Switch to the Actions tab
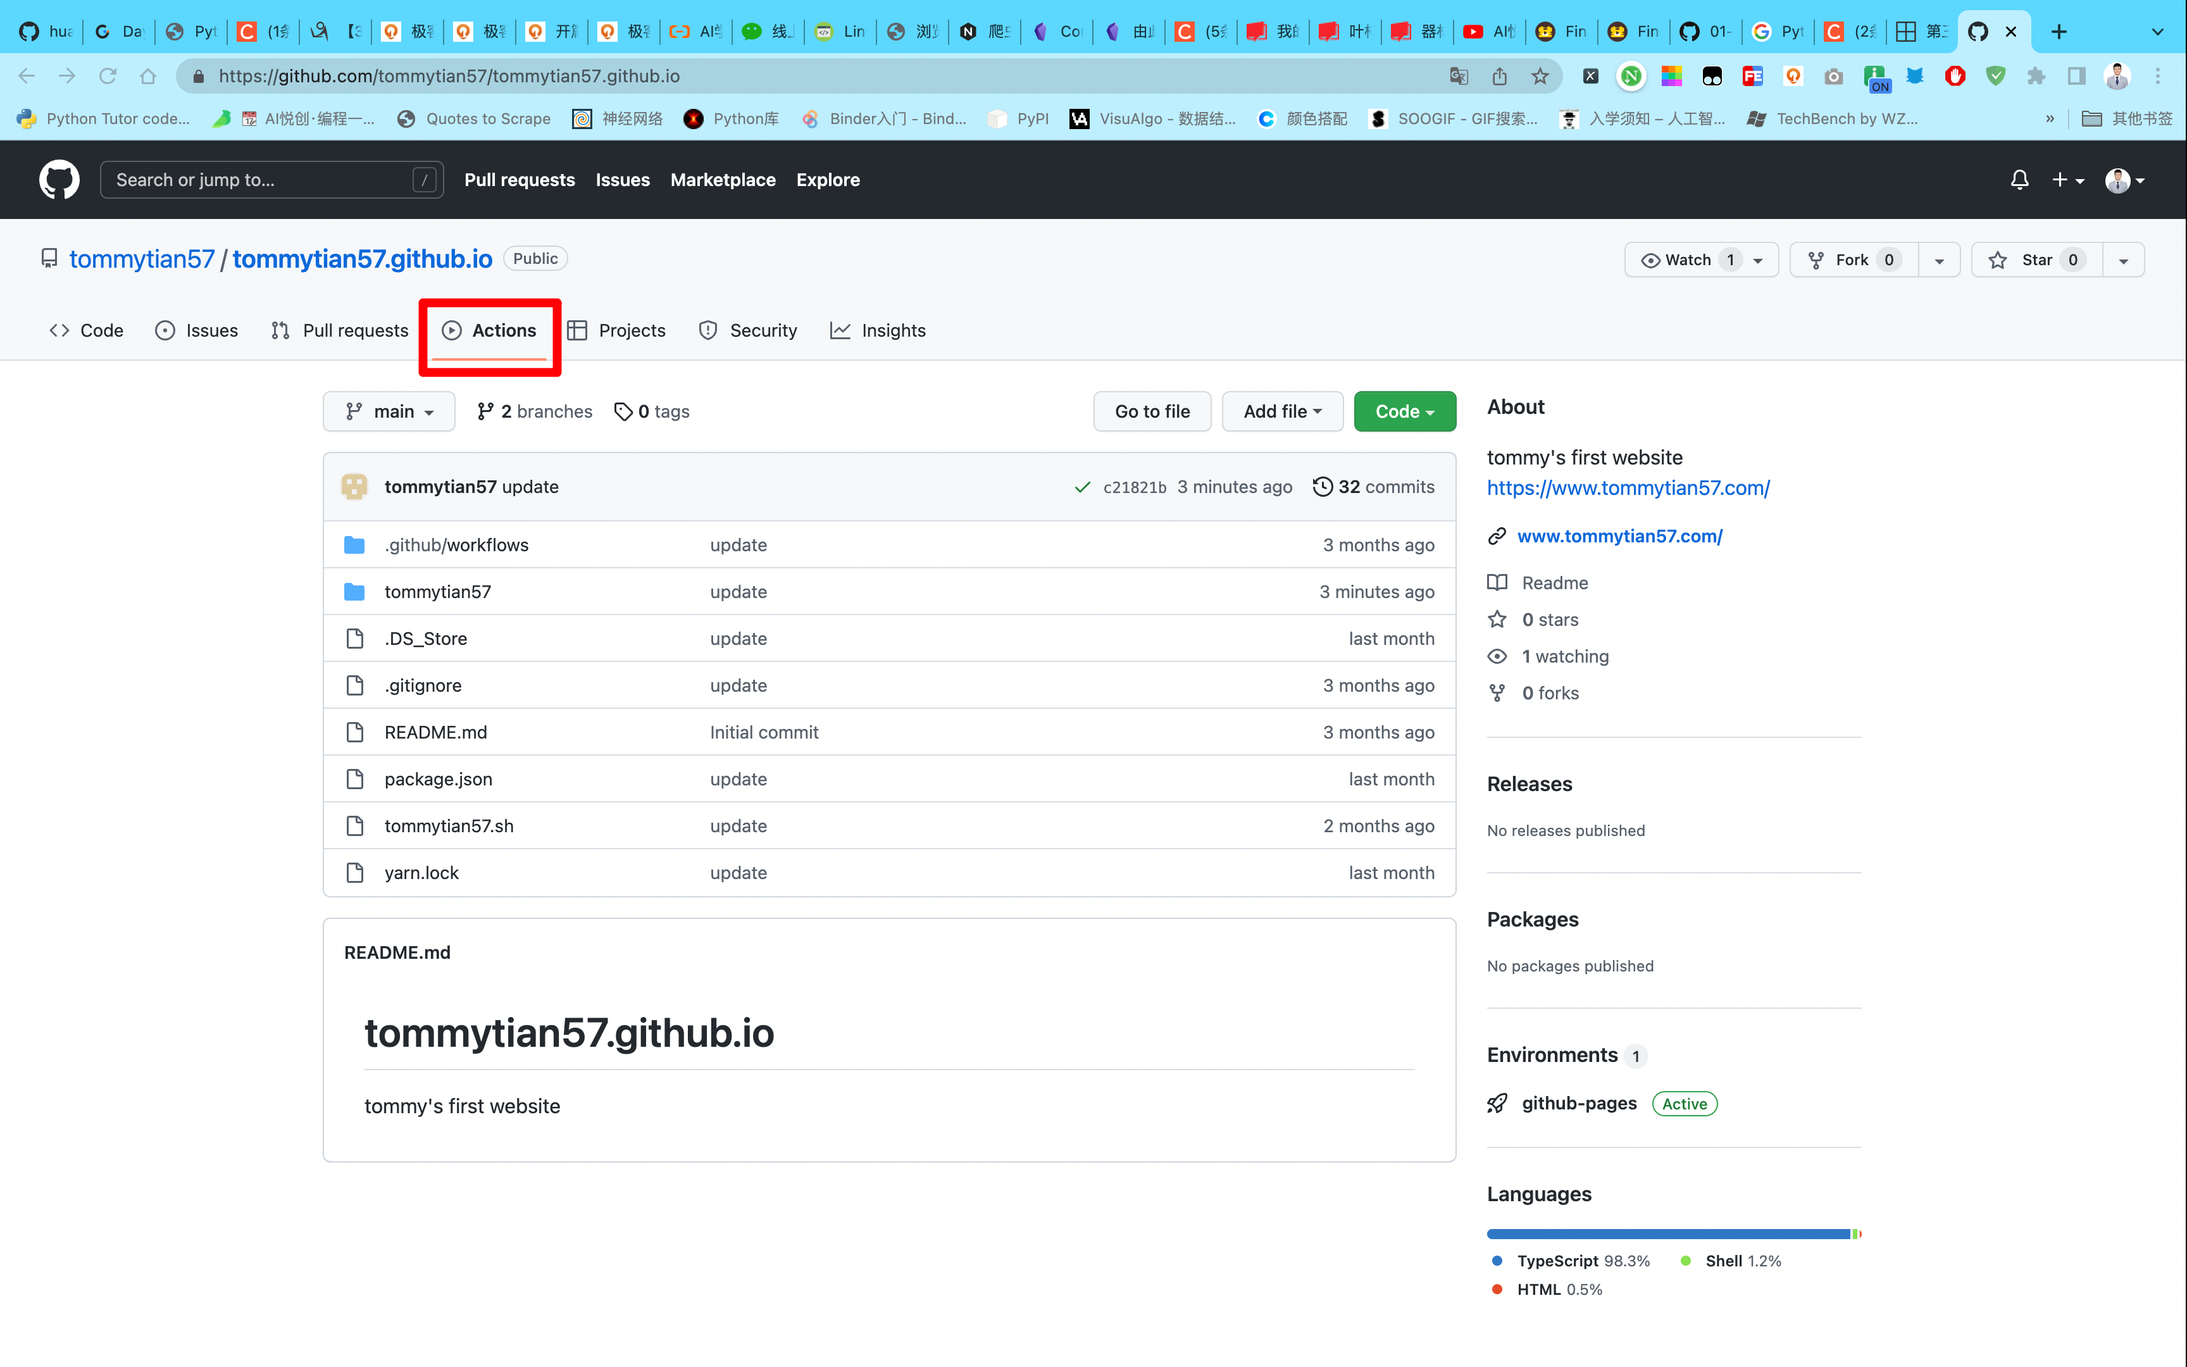Viewport: 2187px width, 1367px height. 489,330
